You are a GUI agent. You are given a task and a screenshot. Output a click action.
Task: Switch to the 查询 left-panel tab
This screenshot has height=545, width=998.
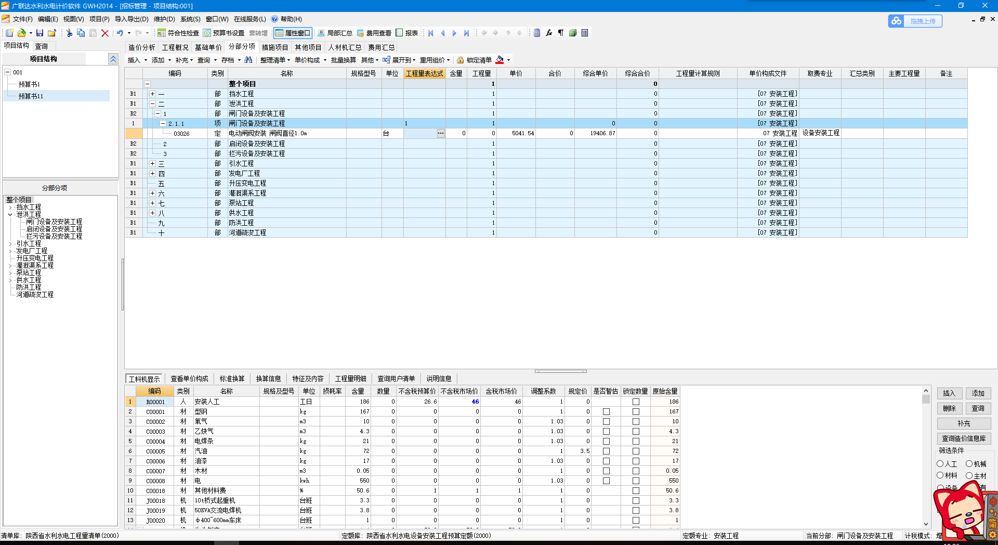tap(42, 46)
